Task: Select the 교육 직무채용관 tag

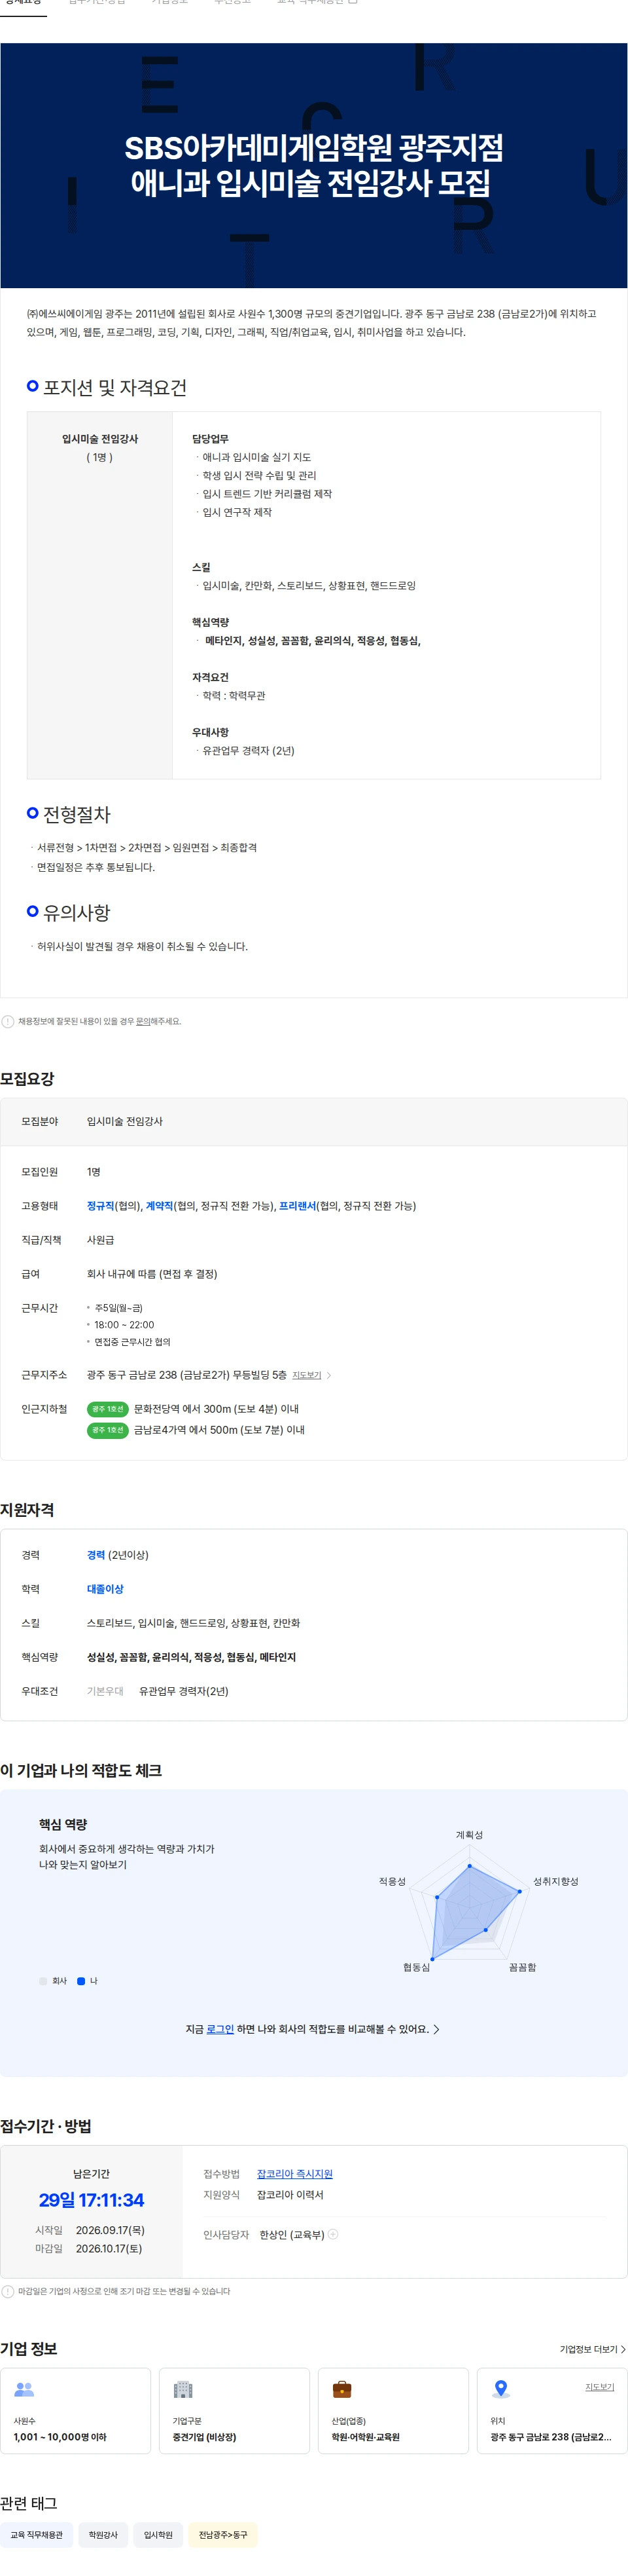Action: pos(37,2535)
